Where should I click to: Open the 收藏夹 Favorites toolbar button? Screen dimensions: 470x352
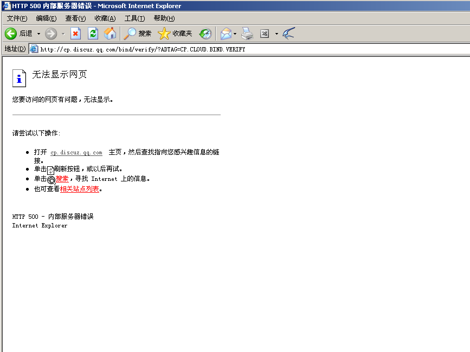click(175, 34)
